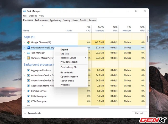Viewport: 168px width, 124px height.
Task: Collapse view with Fewer details
Action: 33,113
